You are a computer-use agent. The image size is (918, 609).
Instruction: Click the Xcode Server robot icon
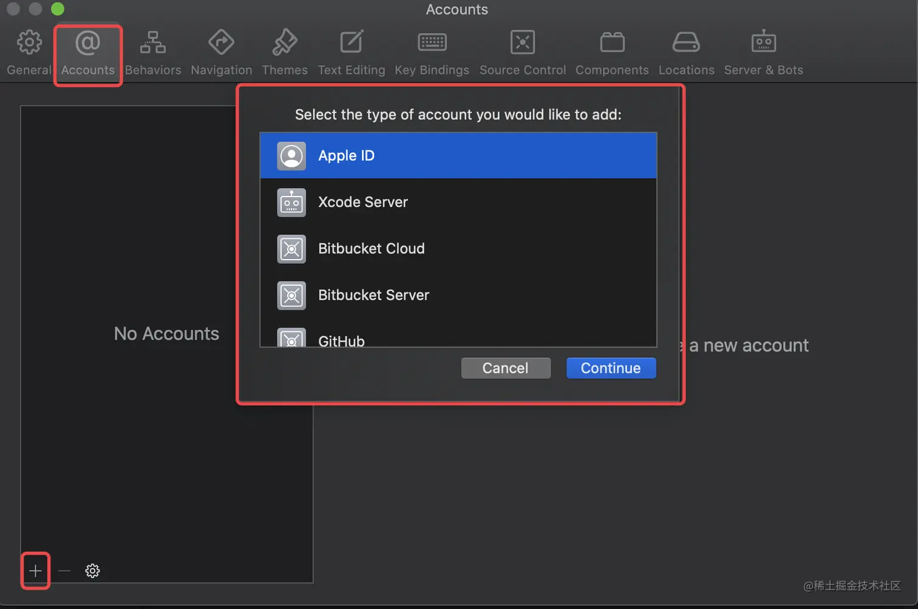pos(291,203)
